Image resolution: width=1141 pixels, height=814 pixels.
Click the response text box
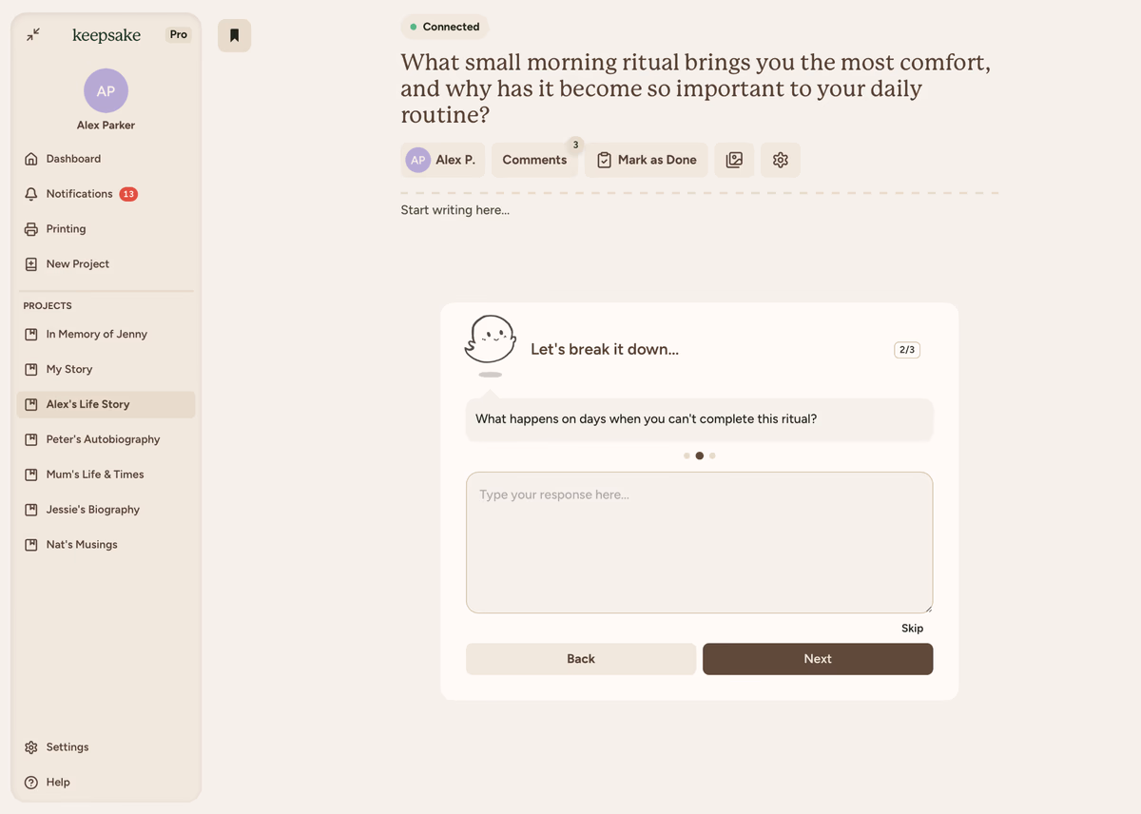click(699, 542)
